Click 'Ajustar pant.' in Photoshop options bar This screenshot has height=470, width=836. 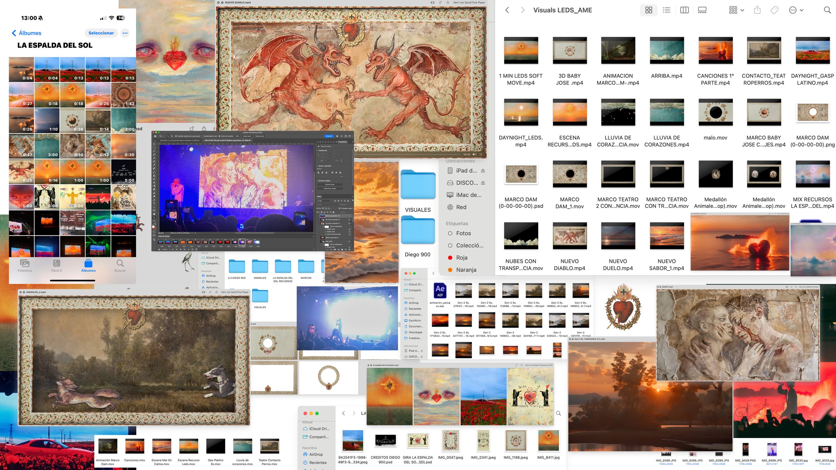click(x=247, y=136)
